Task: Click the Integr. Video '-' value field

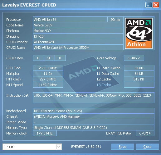Action: pyautogui.click(x=94, y=122)
